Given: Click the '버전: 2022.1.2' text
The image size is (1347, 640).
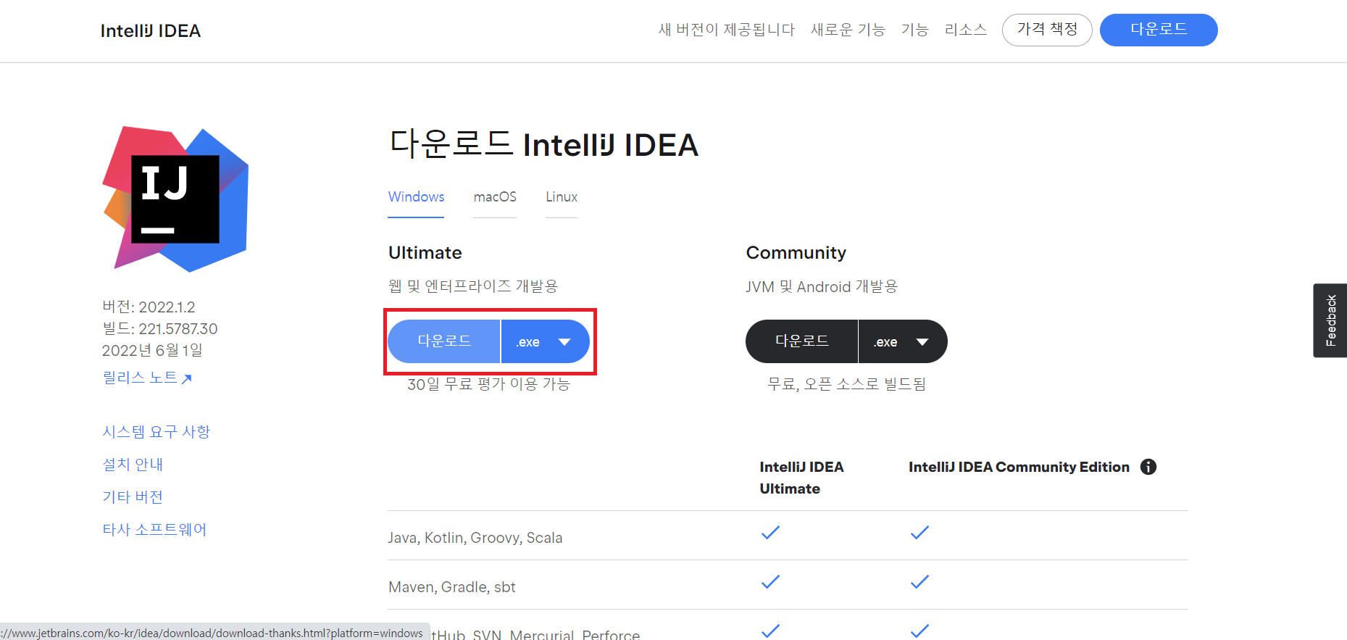Looking at the screenshot, I should click(x=149, y=307).
